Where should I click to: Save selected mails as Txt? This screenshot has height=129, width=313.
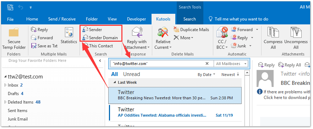click(x=44, y=46)
